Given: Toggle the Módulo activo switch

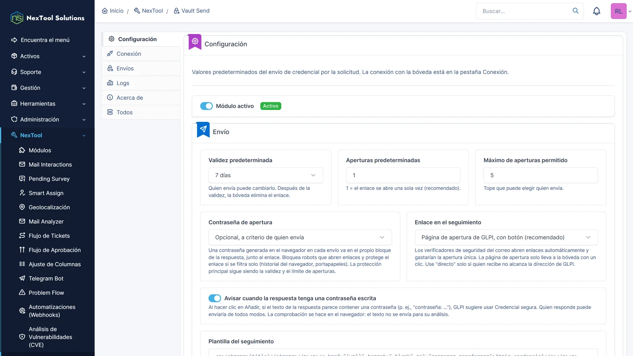Looking at the screenshot, I should point(207,106).
